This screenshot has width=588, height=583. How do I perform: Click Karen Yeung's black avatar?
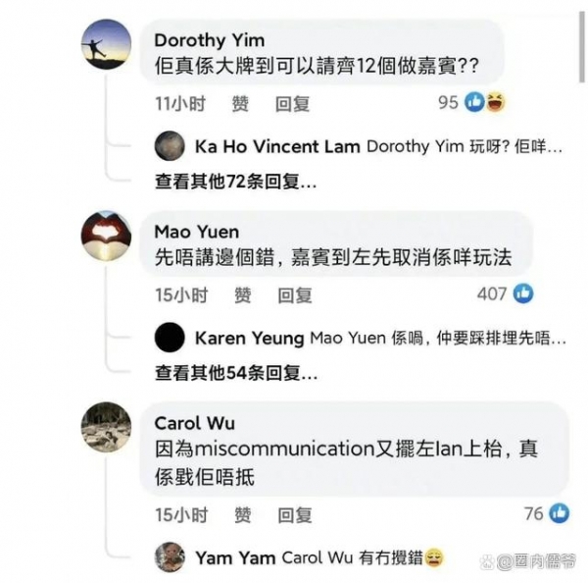170,338
